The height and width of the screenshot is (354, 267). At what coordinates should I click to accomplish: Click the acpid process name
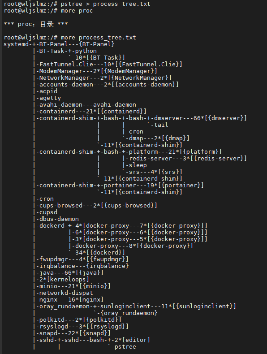pyautogui.click(x=48, y=91)
